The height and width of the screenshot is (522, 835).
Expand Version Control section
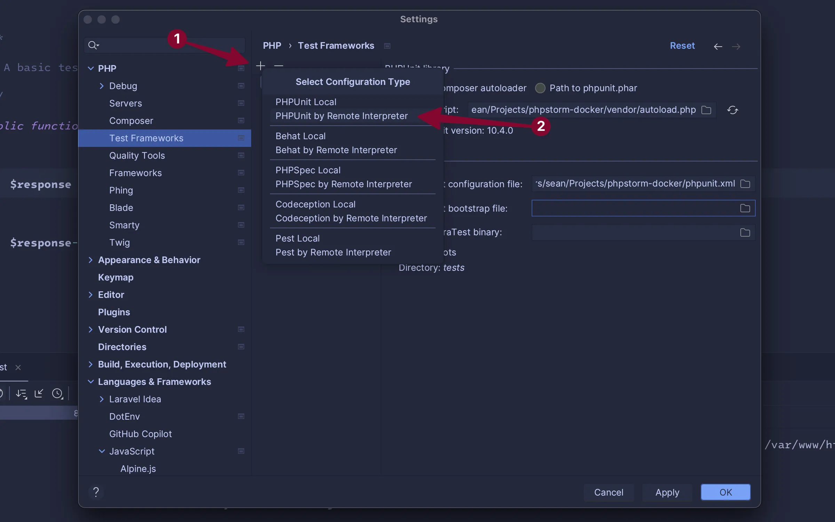pyautogui.click(x=90, y=329)
